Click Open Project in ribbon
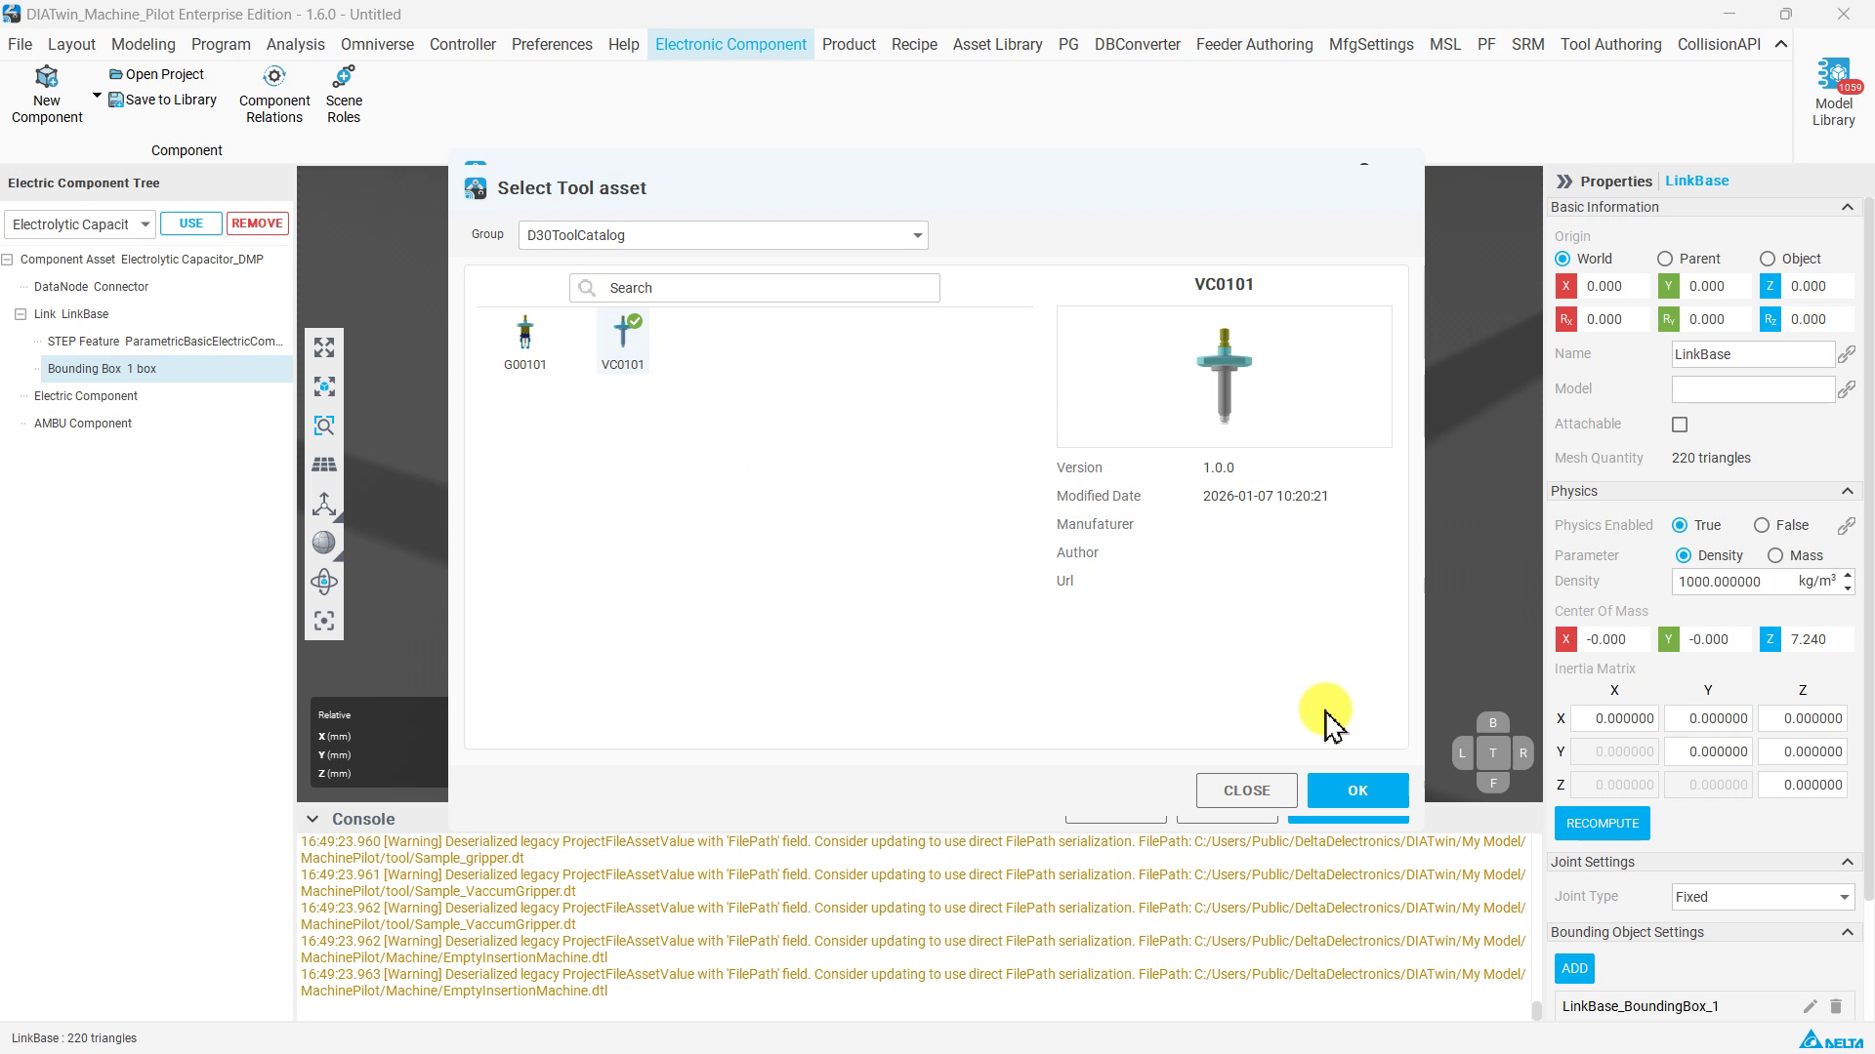Viewport: 1875px width, 1054px height. [x=156, y=74]
